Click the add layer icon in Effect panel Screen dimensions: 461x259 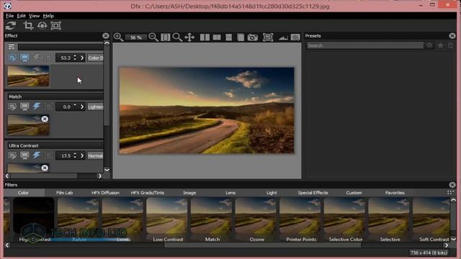[12, 47]
